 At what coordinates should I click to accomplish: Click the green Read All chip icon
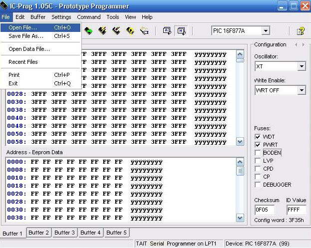(88, 31)
